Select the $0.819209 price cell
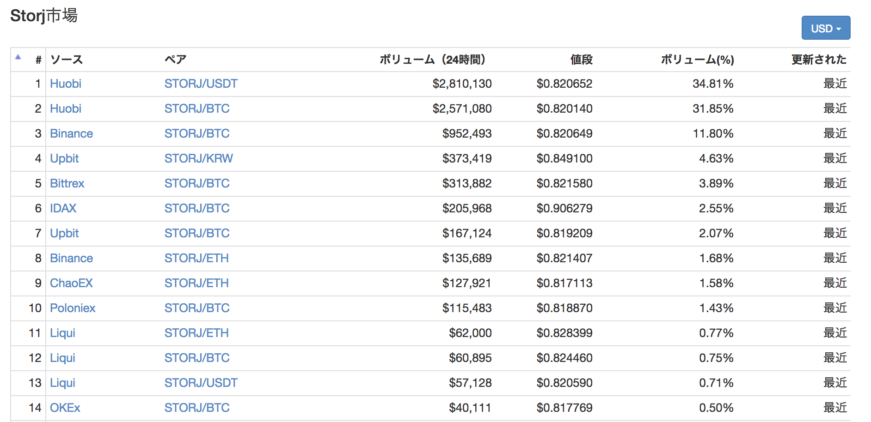The height and width of the screenshot is (422, 871). coord(564,233)
